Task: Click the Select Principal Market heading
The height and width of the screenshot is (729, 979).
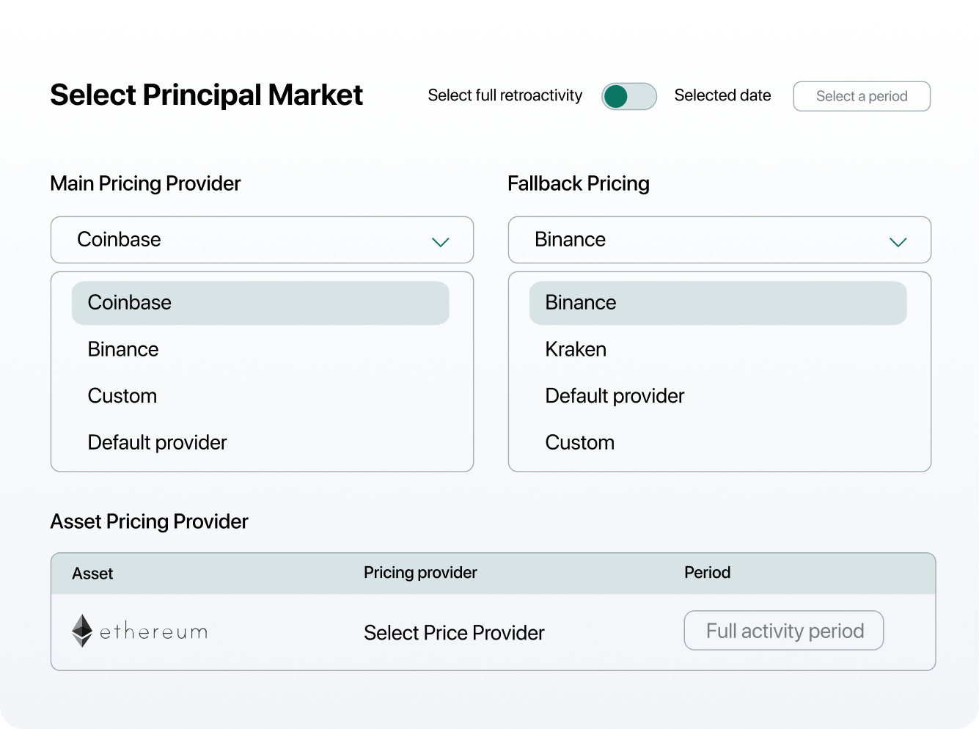Action: (x=207, y=95)
